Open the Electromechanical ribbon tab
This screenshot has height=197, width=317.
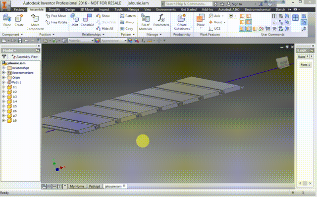click(x=257, y=9)
